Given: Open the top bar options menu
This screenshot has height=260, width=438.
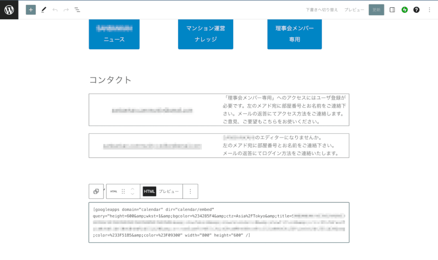Looking at the screenshot, I should pyautogui.click(x=429, y=10).
